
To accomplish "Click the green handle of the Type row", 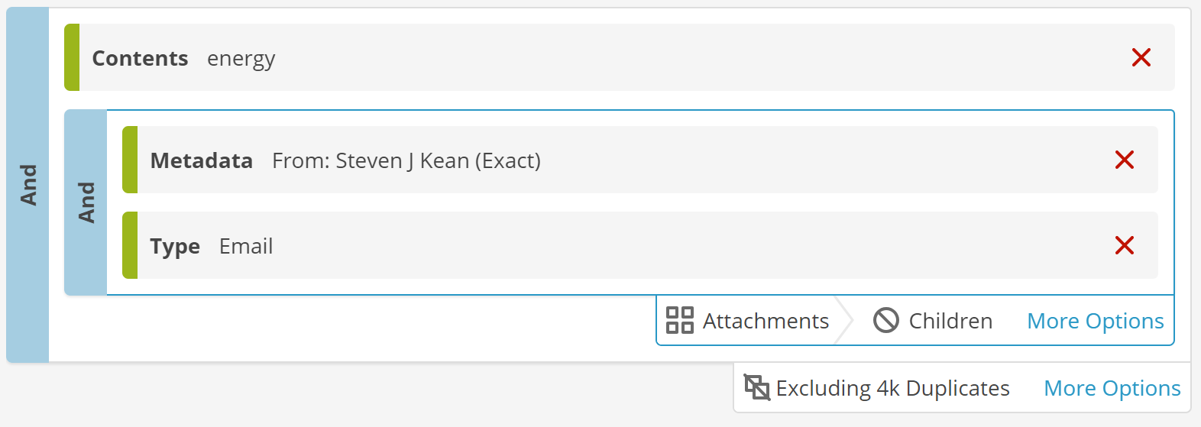I will (130, 245).
